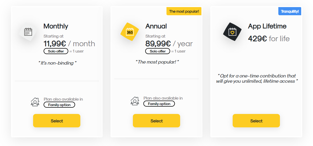313x146 pixels.
Task: Click the 11,99€ / month price
Action: pyautogui.click(x=69, y=44)
